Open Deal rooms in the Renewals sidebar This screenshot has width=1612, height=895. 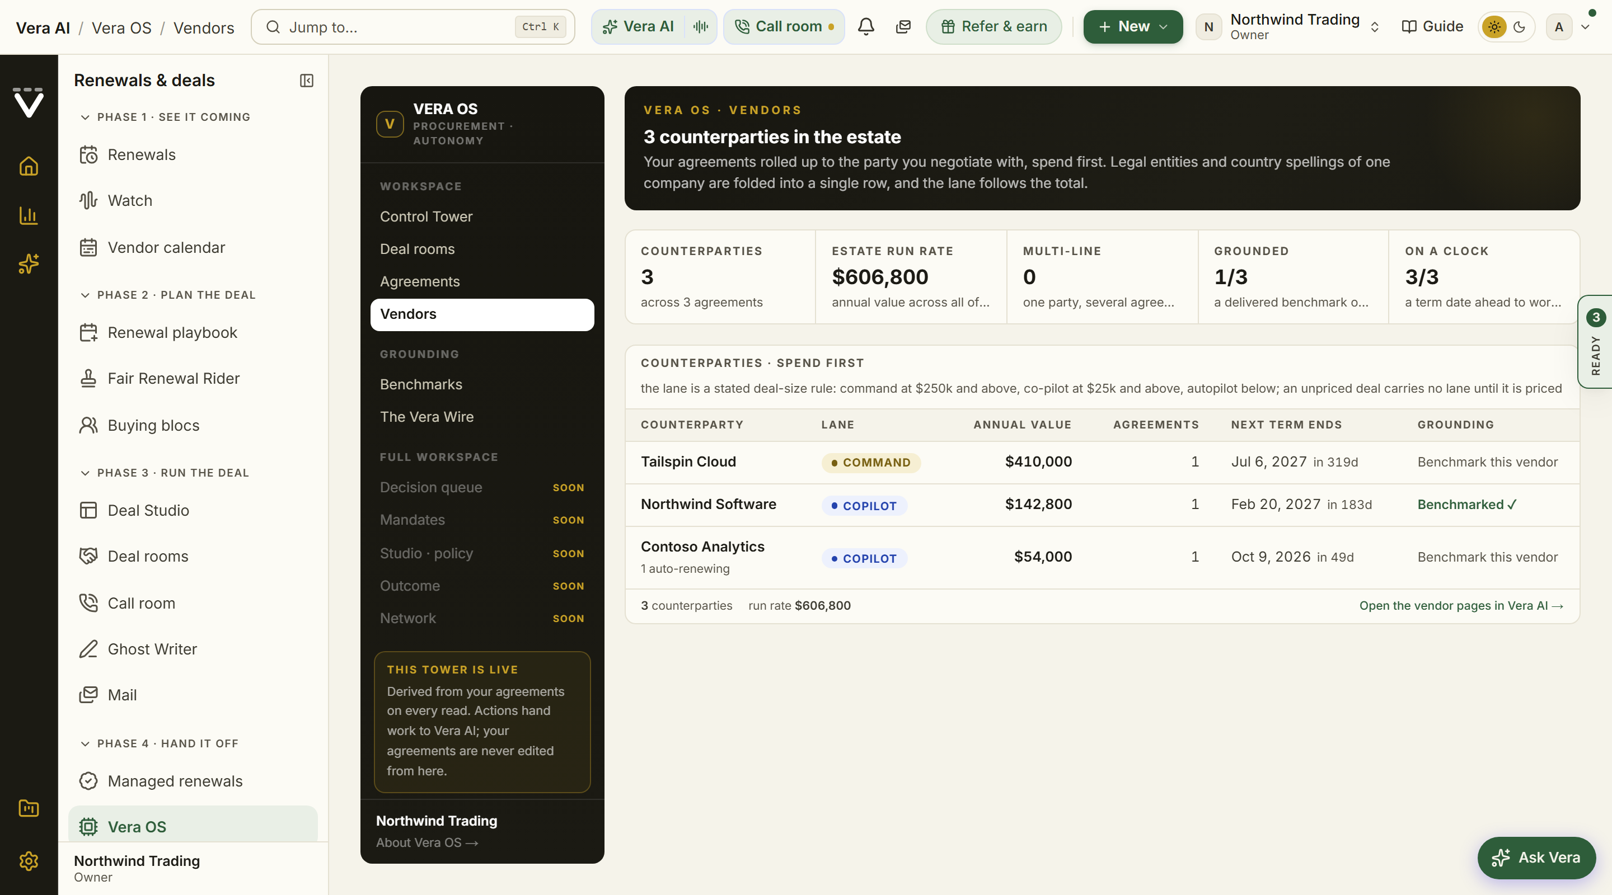click(x=193, y=556)
